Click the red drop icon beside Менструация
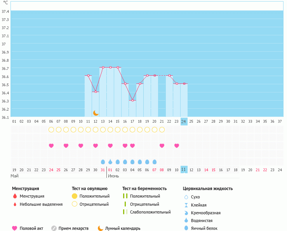This screenshot has width=287, height=231. 15,196
